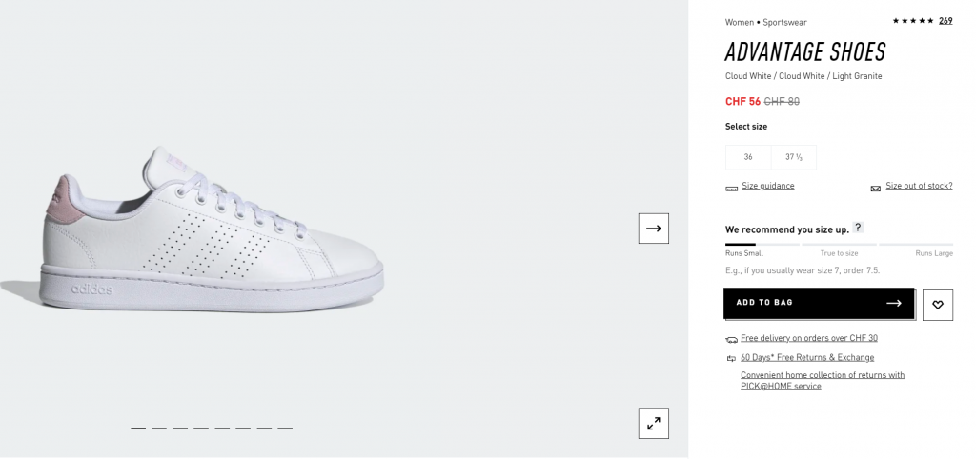
Task: Click the next image arrow button
Action: [x=654, y=229]
